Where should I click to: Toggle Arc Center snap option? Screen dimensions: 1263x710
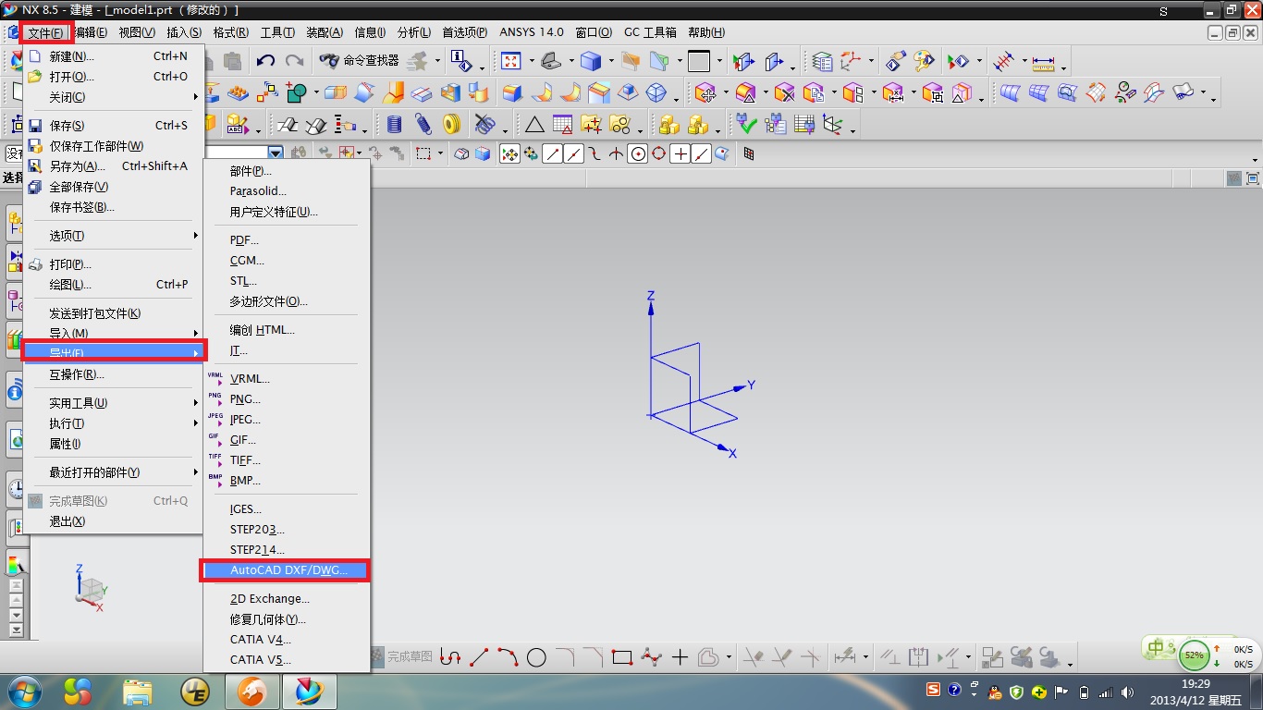point(637,154)
